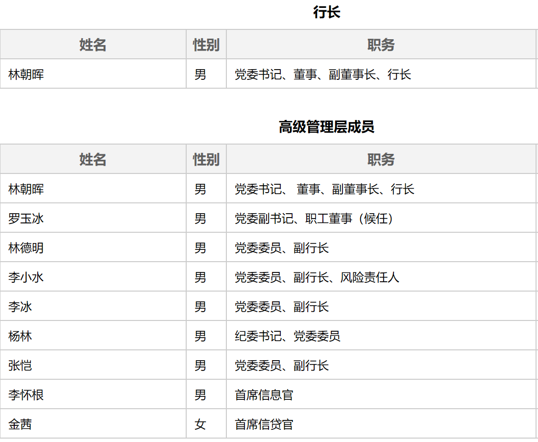Select the 纪委书记、党委委员 position cell
Viewport: 538px width, 442px height.
tap(287, 336)
